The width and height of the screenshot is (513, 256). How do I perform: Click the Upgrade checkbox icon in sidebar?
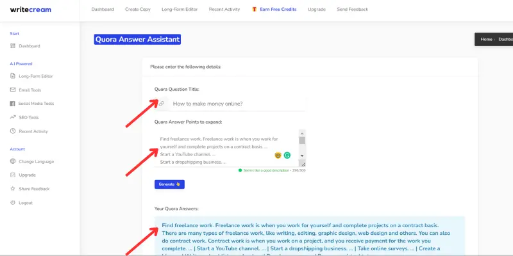13,175
